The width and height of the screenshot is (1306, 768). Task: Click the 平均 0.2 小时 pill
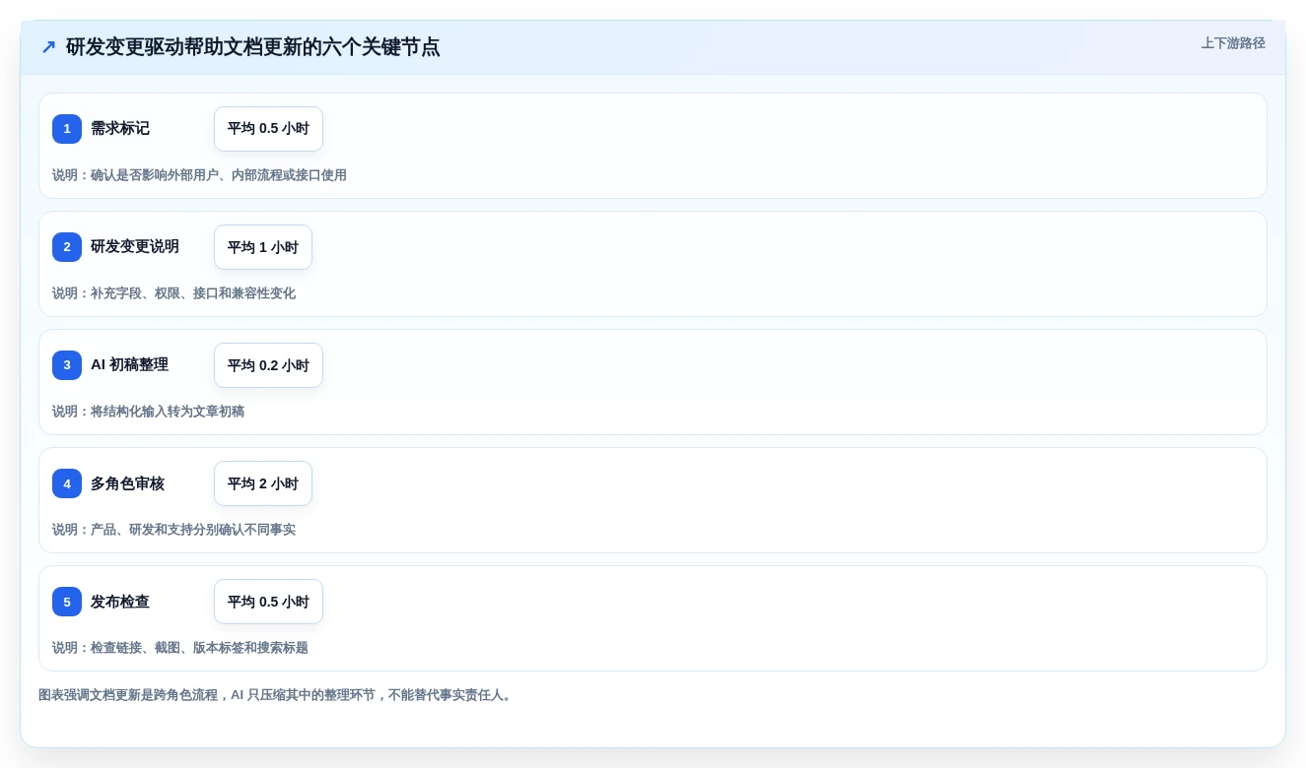[268, 365]
